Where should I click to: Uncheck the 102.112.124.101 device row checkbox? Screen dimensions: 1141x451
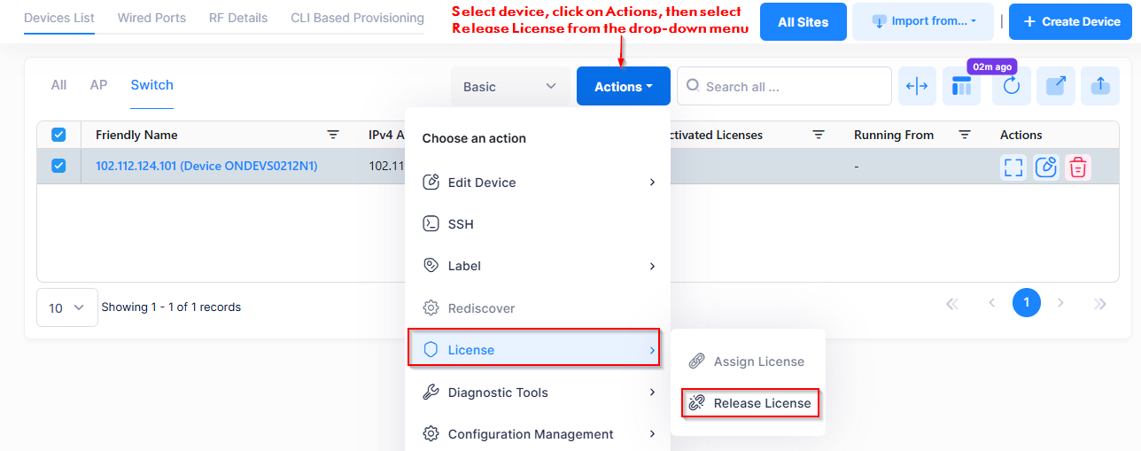58,166
